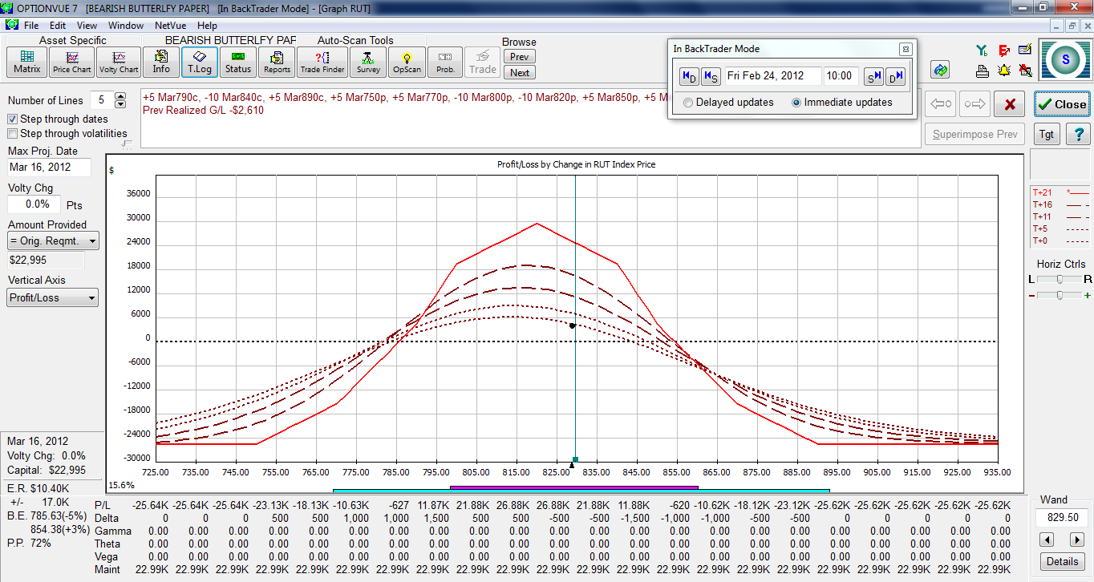1094x582 pixels.
Task: Toggle Step through dates checkbox
Action: click(x=13, y=119)
